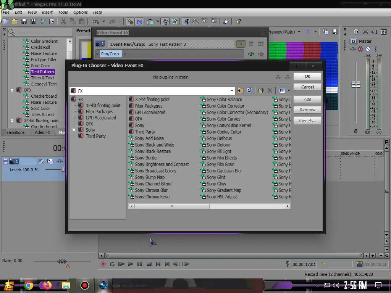Click the Master Downmix Output icon
The image size is (391, 293).
coord(365,32)
